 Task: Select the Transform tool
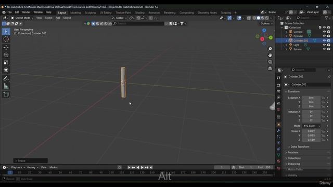[6, 70]
